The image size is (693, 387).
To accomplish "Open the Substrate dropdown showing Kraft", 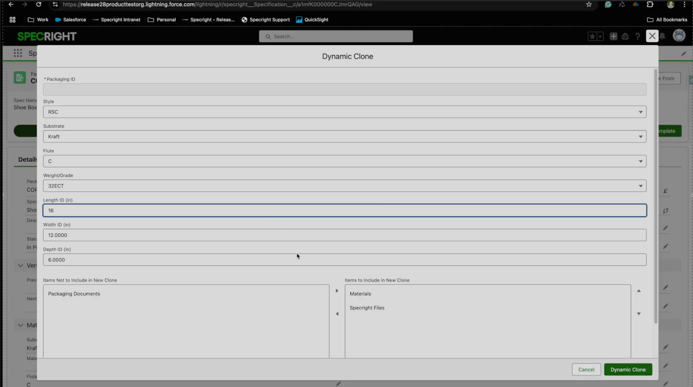I will coord(344,136).
